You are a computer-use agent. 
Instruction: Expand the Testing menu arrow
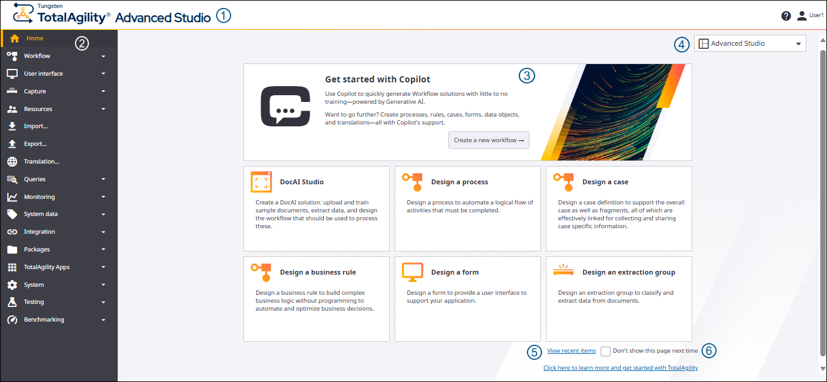104,303
